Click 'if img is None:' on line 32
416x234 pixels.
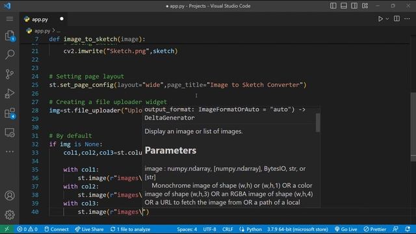75,144
